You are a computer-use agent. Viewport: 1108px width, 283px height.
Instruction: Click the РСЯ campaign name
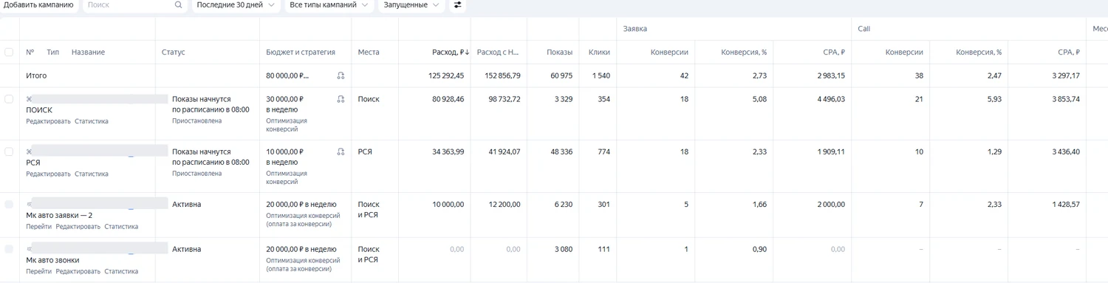click(33, 163)
